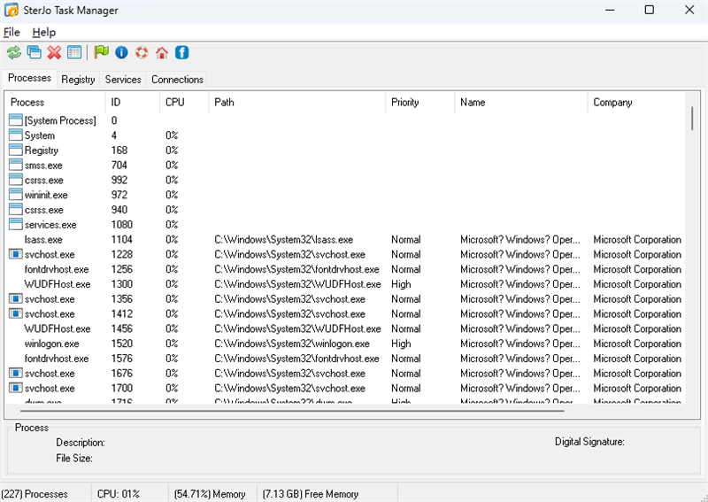Maximize the SterJo Task Manager window
Viewport: 708px width, 502px height.
[650, 10]
